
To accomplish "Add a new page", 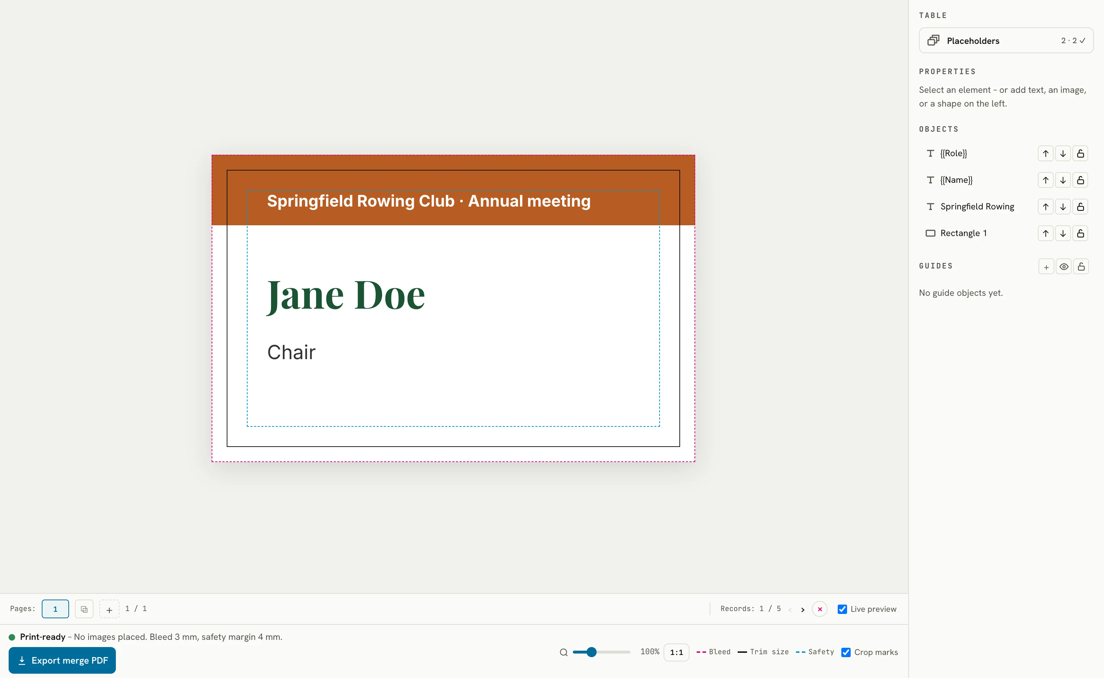I will pyautogui.click(x=109, y=609).
